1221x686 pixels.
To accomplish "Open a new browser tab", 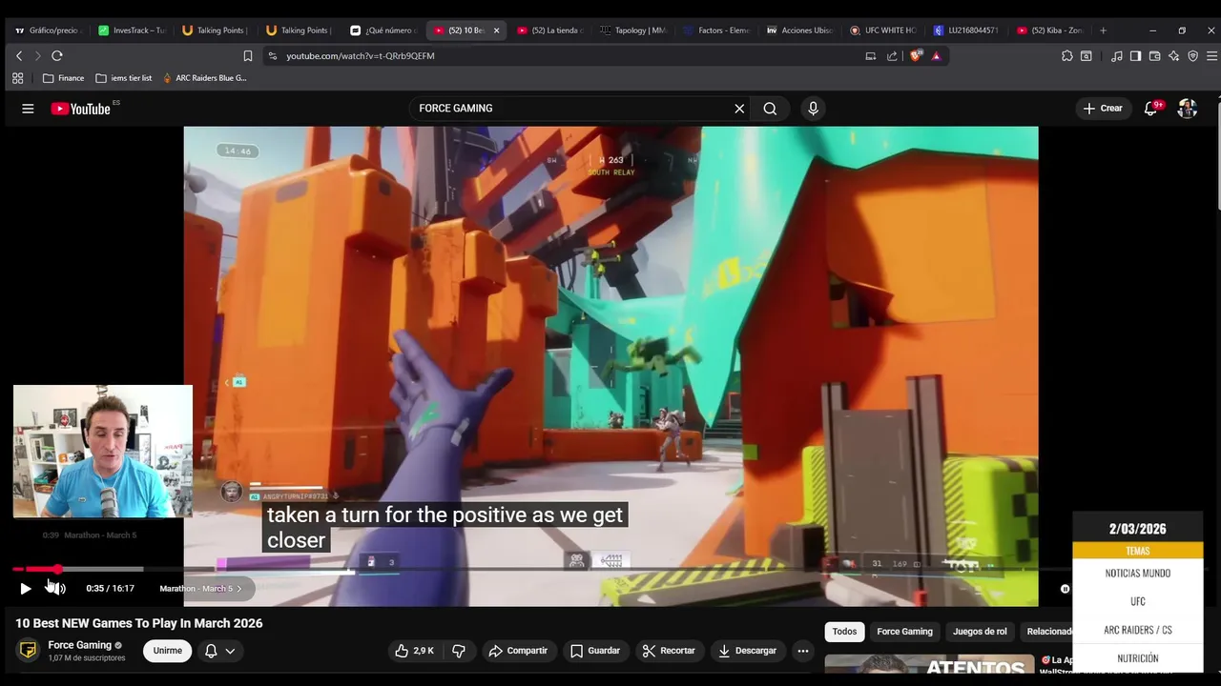I will tap(1103, 30).
